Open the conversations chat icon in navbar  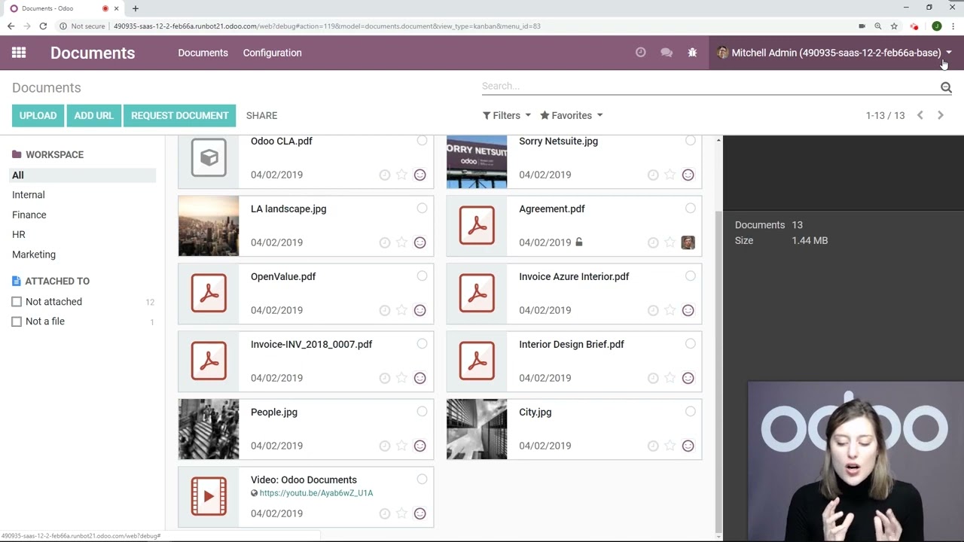667,53
